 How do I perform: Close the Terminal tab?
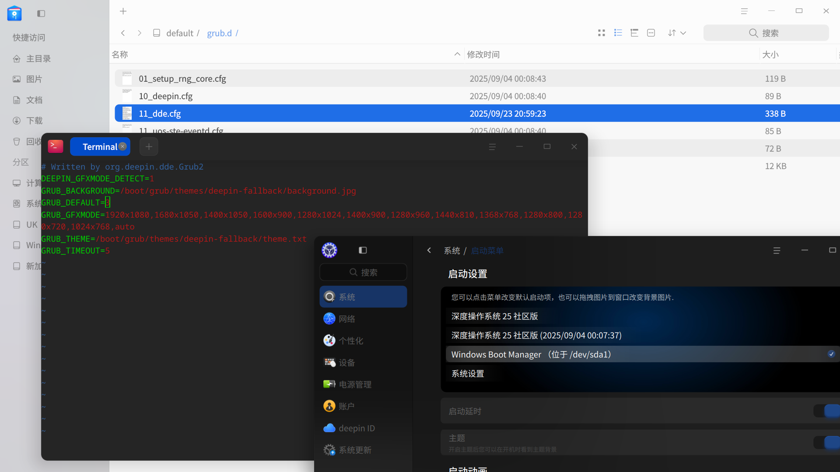122,146
